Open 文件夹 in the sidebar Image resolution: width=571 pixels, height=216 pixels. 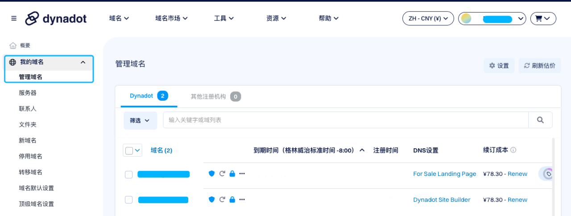click(28, 125)
